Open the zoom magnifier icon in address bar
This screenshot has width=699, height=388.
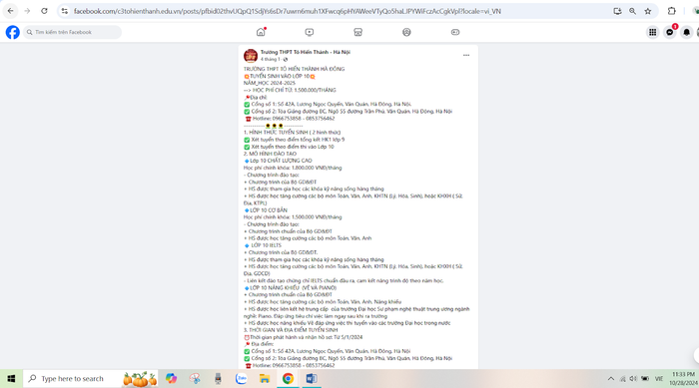[x=632, y=11]
